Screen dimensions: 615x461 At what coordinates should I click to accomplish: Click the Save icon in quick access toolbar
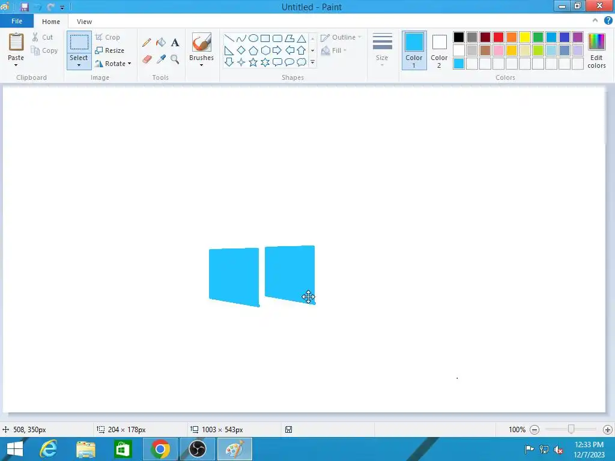click(x=24, y=7)
